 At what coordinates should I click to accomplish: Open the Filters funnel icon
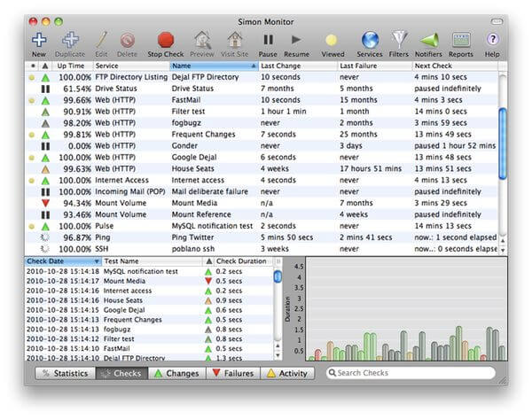[x=399, y=40]
